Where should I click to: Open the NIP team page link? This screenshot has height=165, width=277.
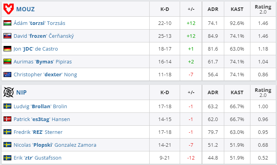[21, 92]
